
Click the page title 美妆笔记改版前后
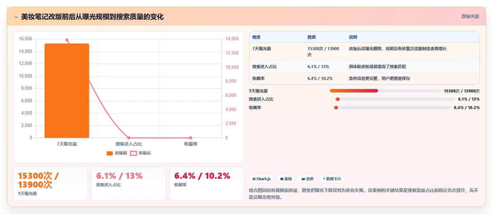pyautogui.click(x=92, y=17)
